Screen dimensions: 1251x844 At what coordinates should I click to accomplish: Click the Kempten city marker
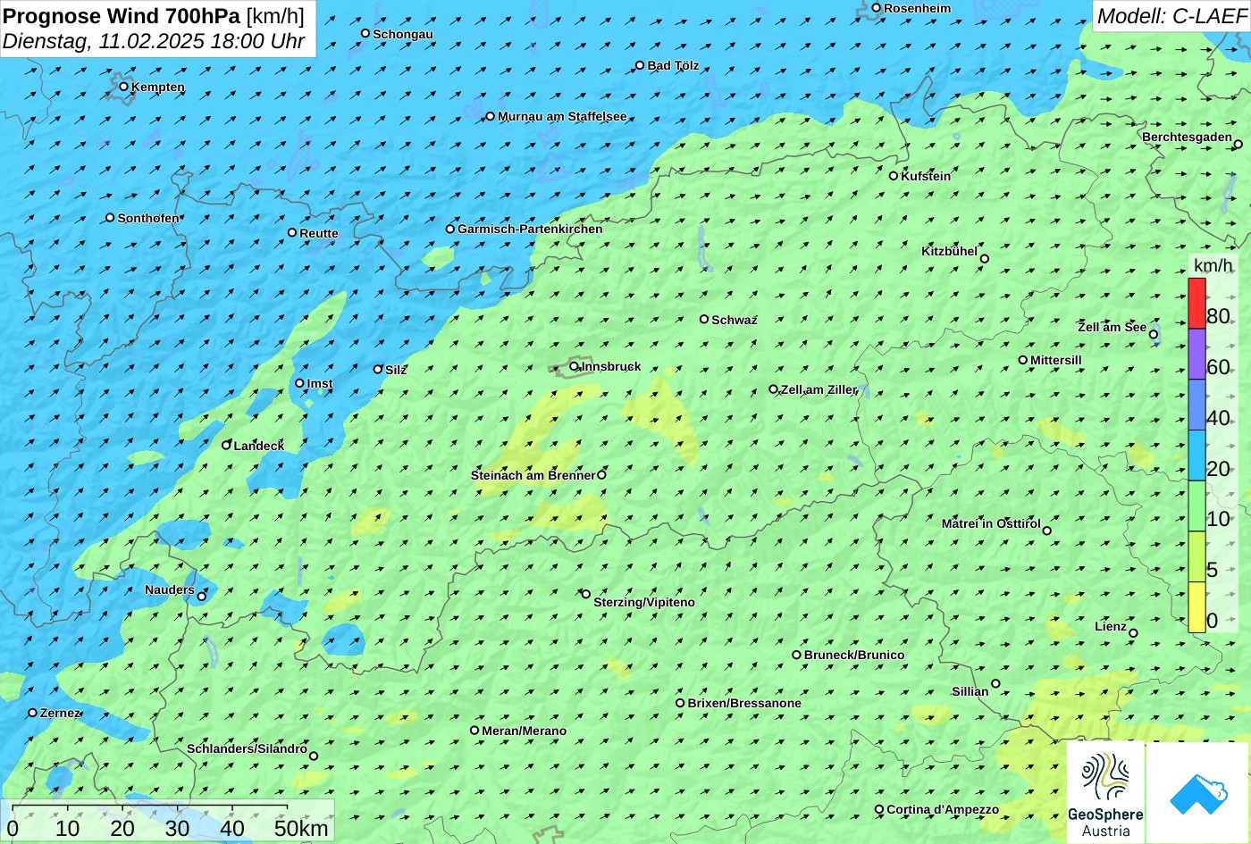[x=124, y=87]
